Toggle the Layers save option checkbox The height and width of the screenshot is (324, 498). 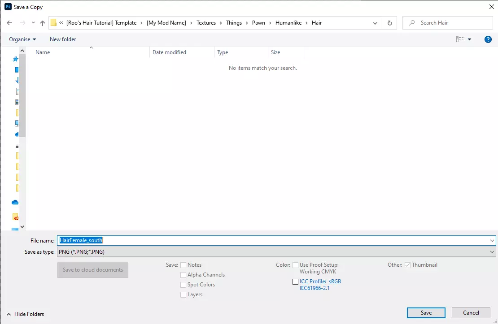(183, 294)
